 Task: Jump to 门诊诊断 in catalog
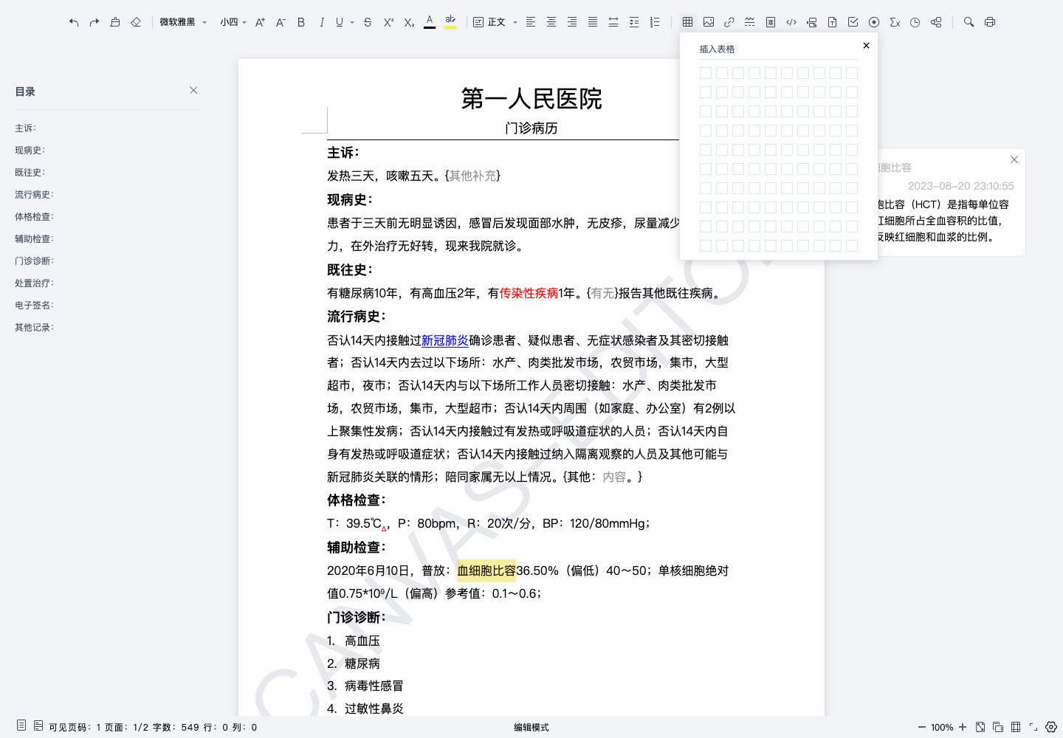click(x=35, y=261)
